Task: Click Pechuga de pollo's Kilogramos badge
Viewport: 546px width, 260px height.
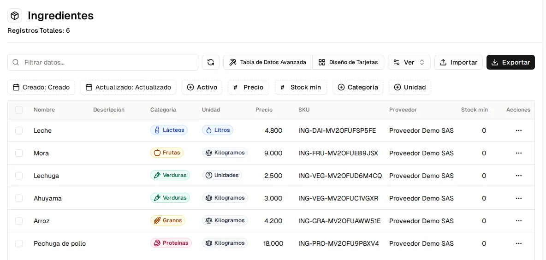Action: click(x=225, y=243)
